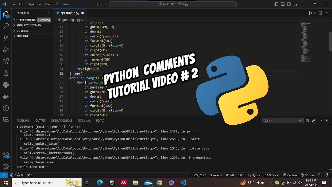Go forward with the title bar arrow
332x187 pixels.
coord(105,4)
